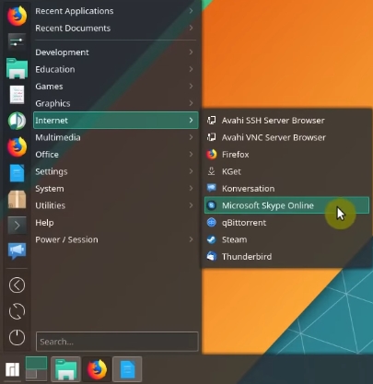Expand the Graphics category chevron
The image size is (373, 384).
click(191, 103)
